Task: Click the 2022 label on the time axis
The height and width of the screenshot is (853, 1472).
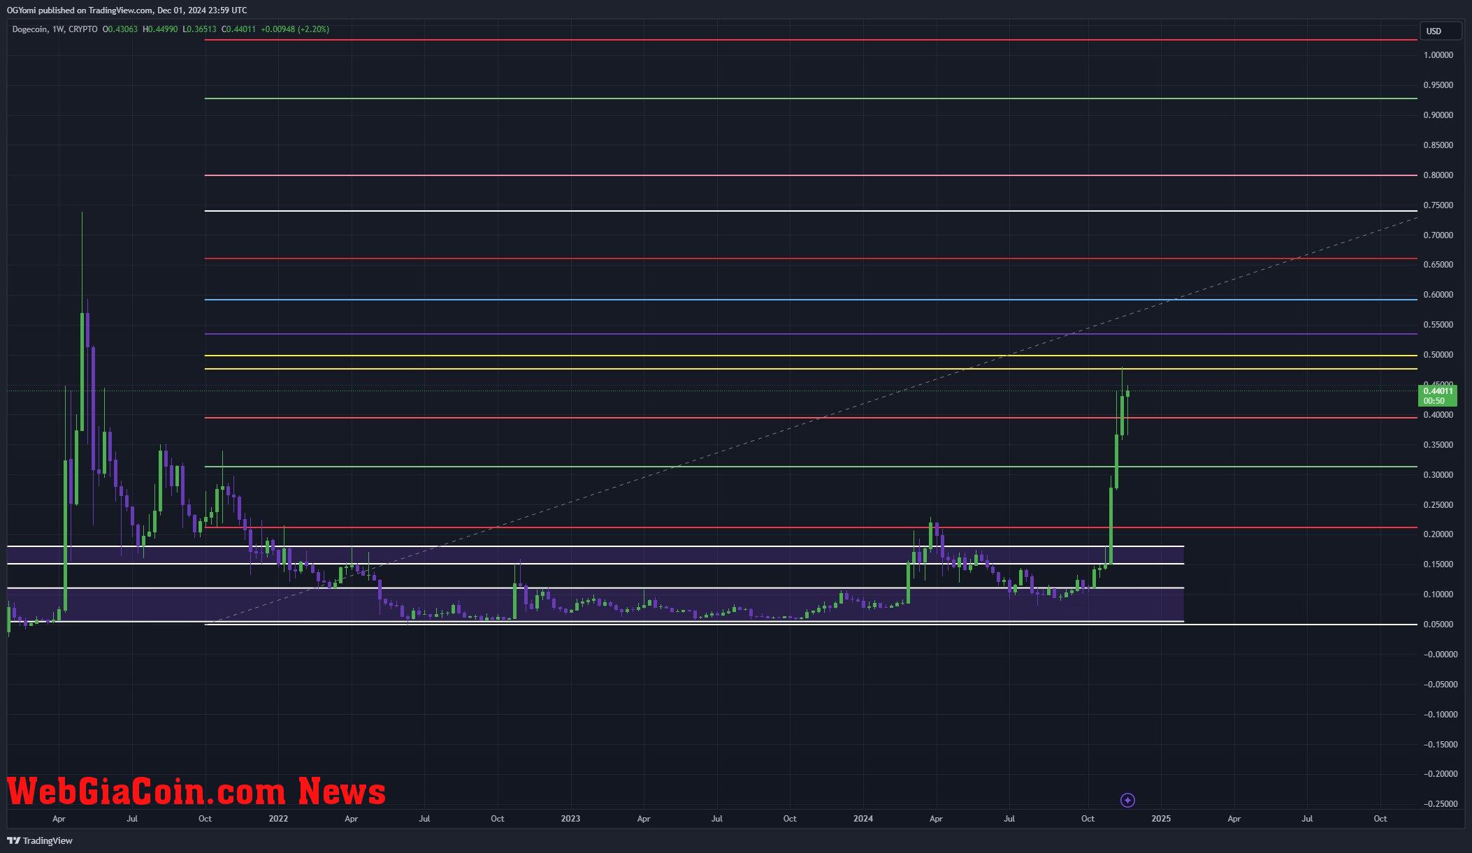Action: [x=278, y=819]
